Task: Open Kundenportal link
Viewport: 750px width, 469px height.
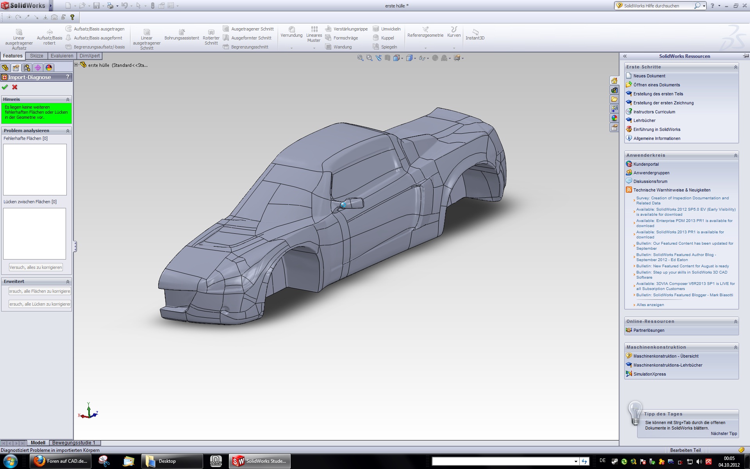Action: 646,164
